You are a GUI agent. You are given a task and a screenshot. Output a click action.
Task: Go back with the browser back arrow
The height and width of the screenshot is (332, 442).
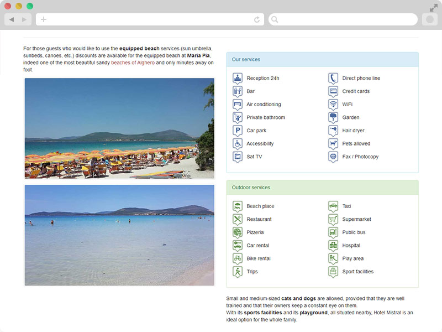click(12, 19)
